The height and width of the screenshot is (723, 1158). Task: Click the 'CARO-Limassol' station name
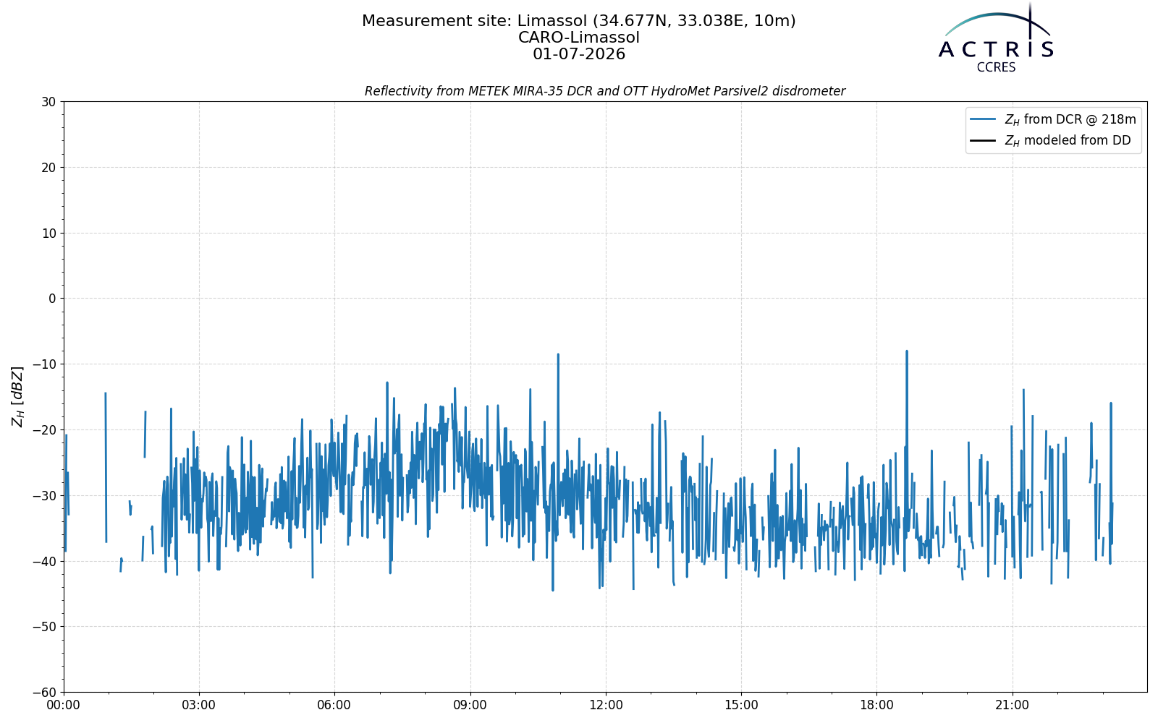point(579,38)
